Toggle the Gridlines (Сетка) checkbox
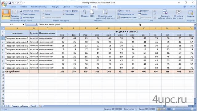The image size is (197, 111). pyautogui.click(x=43, y=14)
